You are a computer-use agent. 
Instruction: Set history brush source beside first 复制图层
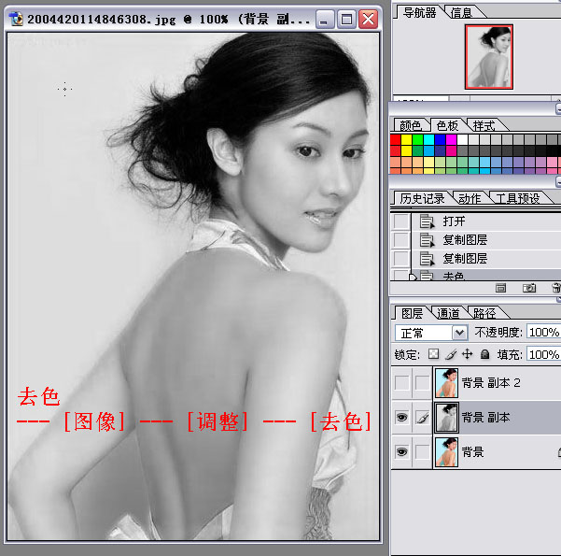pos(400,240)
